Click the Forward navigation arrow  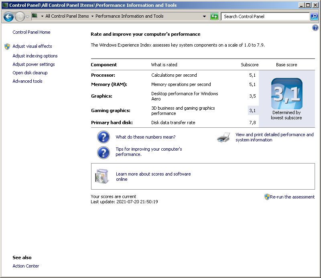pyautogui.click(x=20, y=16)
